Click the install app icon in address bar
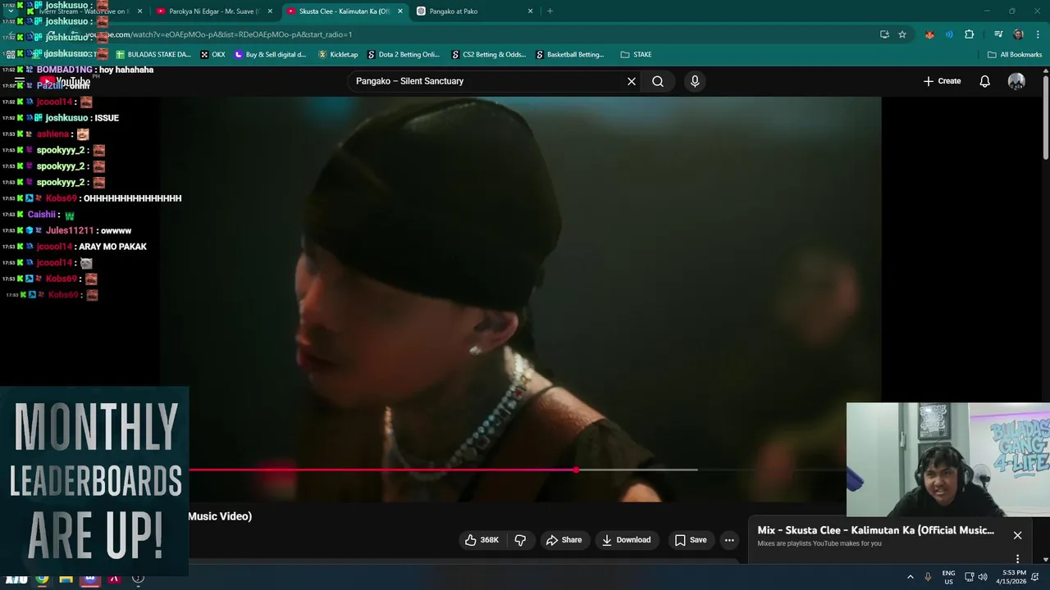The width and height of the screenshot is (1050, 590). [884, 34]
